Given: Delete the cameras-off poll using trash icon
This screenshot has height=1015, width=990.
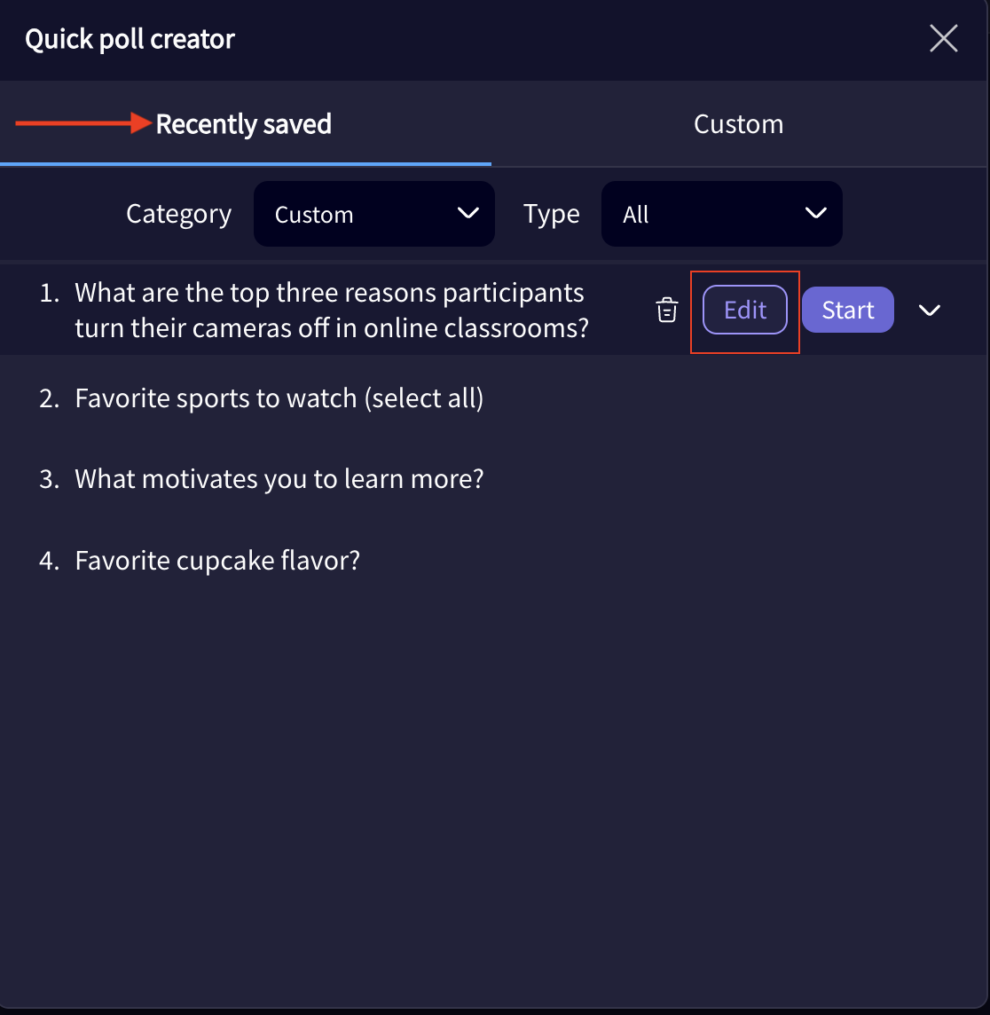Looking at the screenshot, I should 666,310.
